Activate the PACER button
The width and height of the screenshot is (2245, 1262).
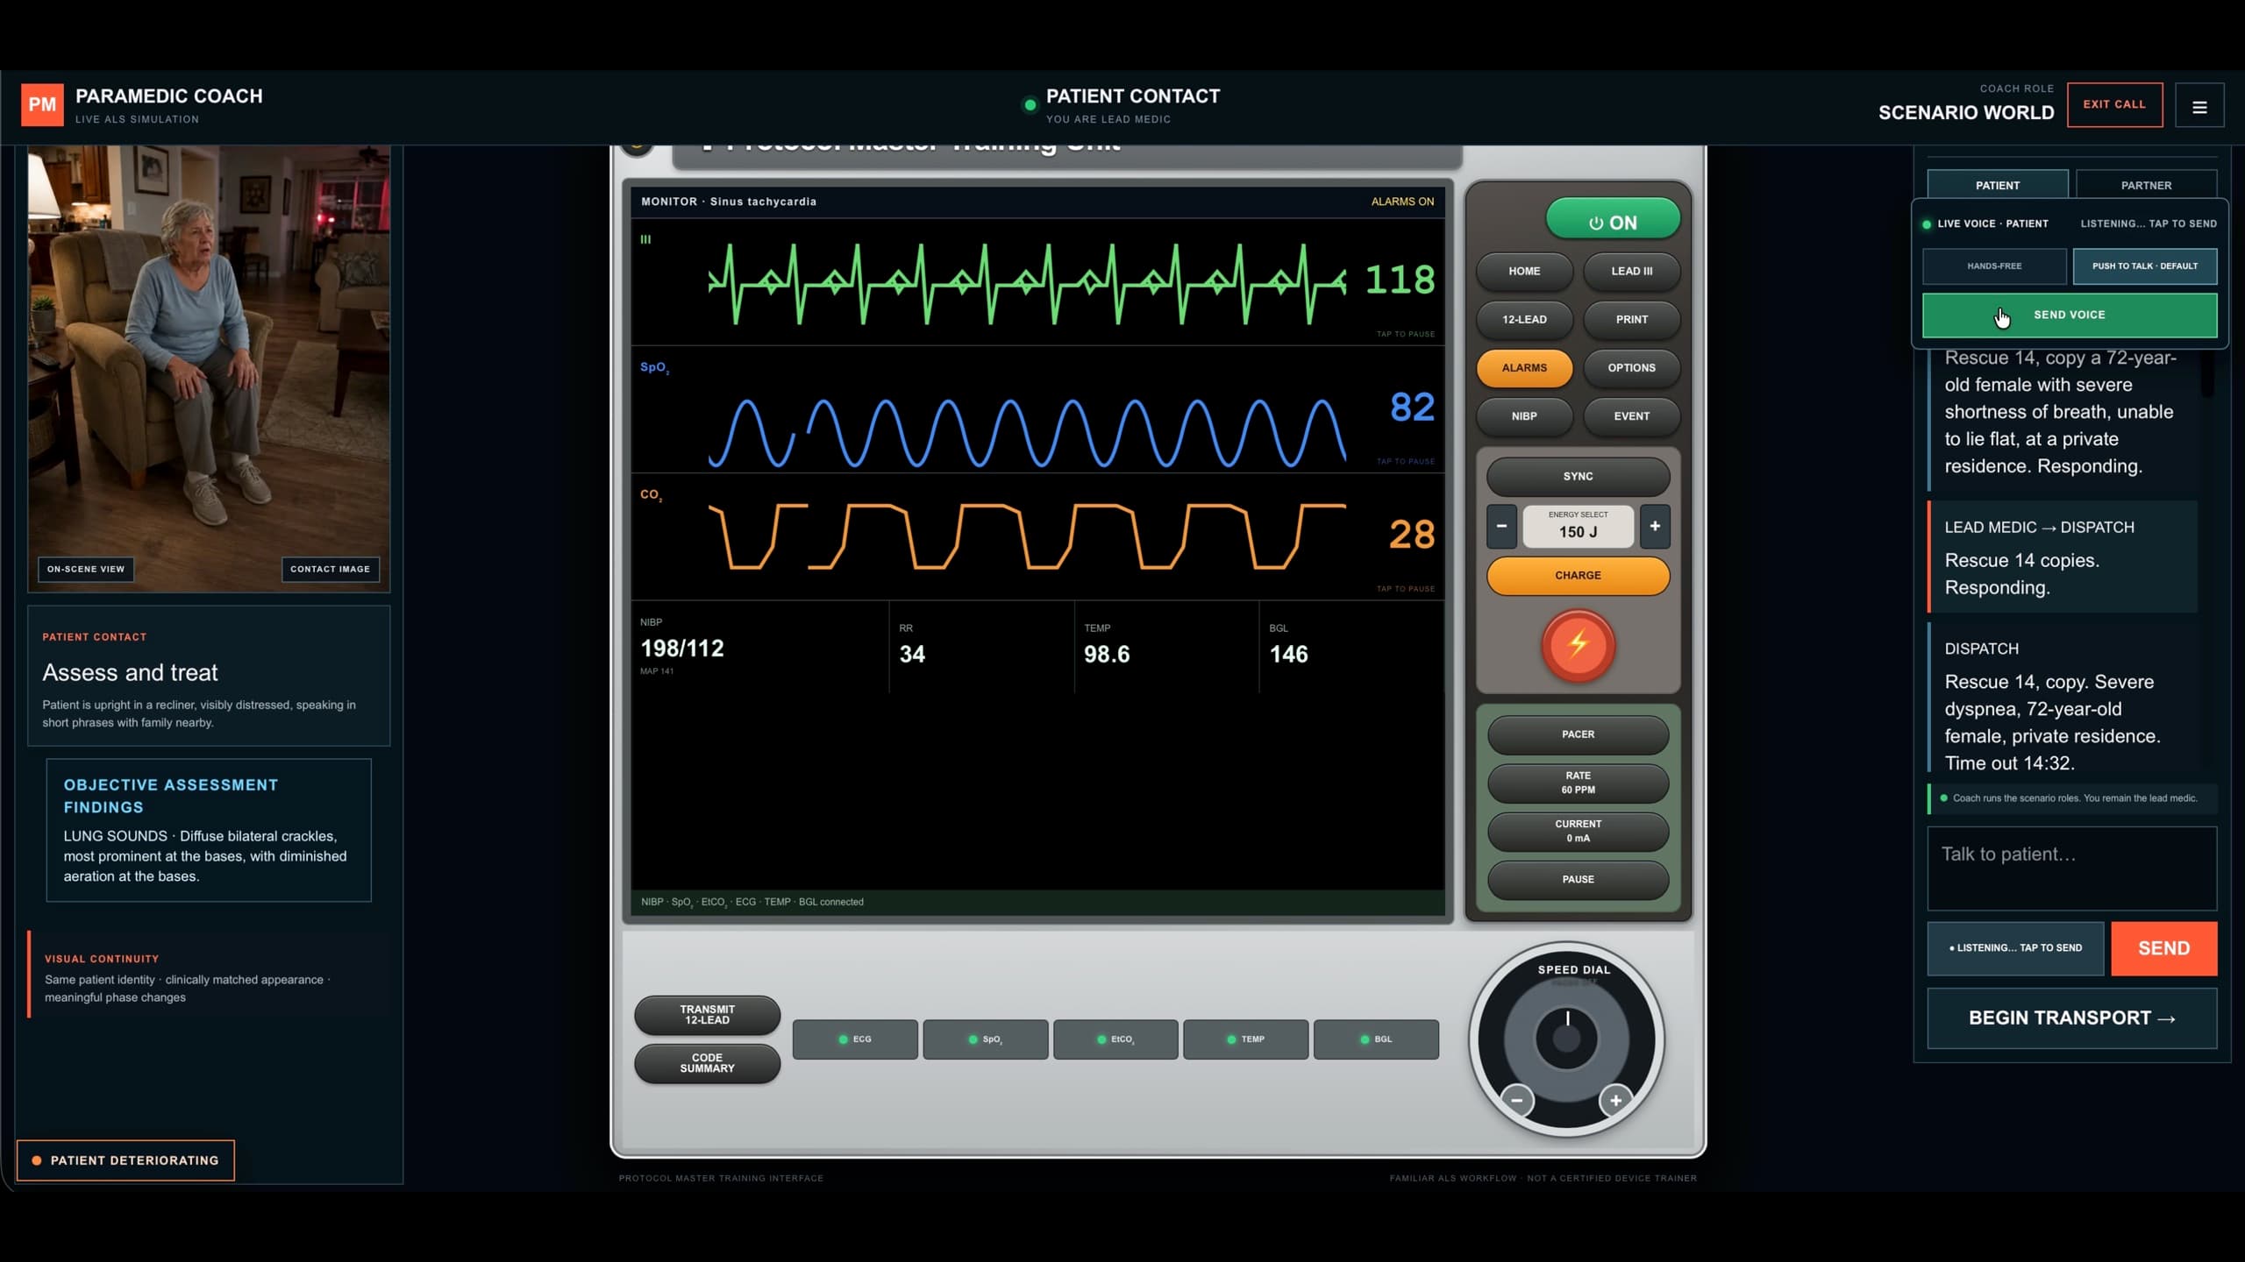click(x=1578, y=734)
